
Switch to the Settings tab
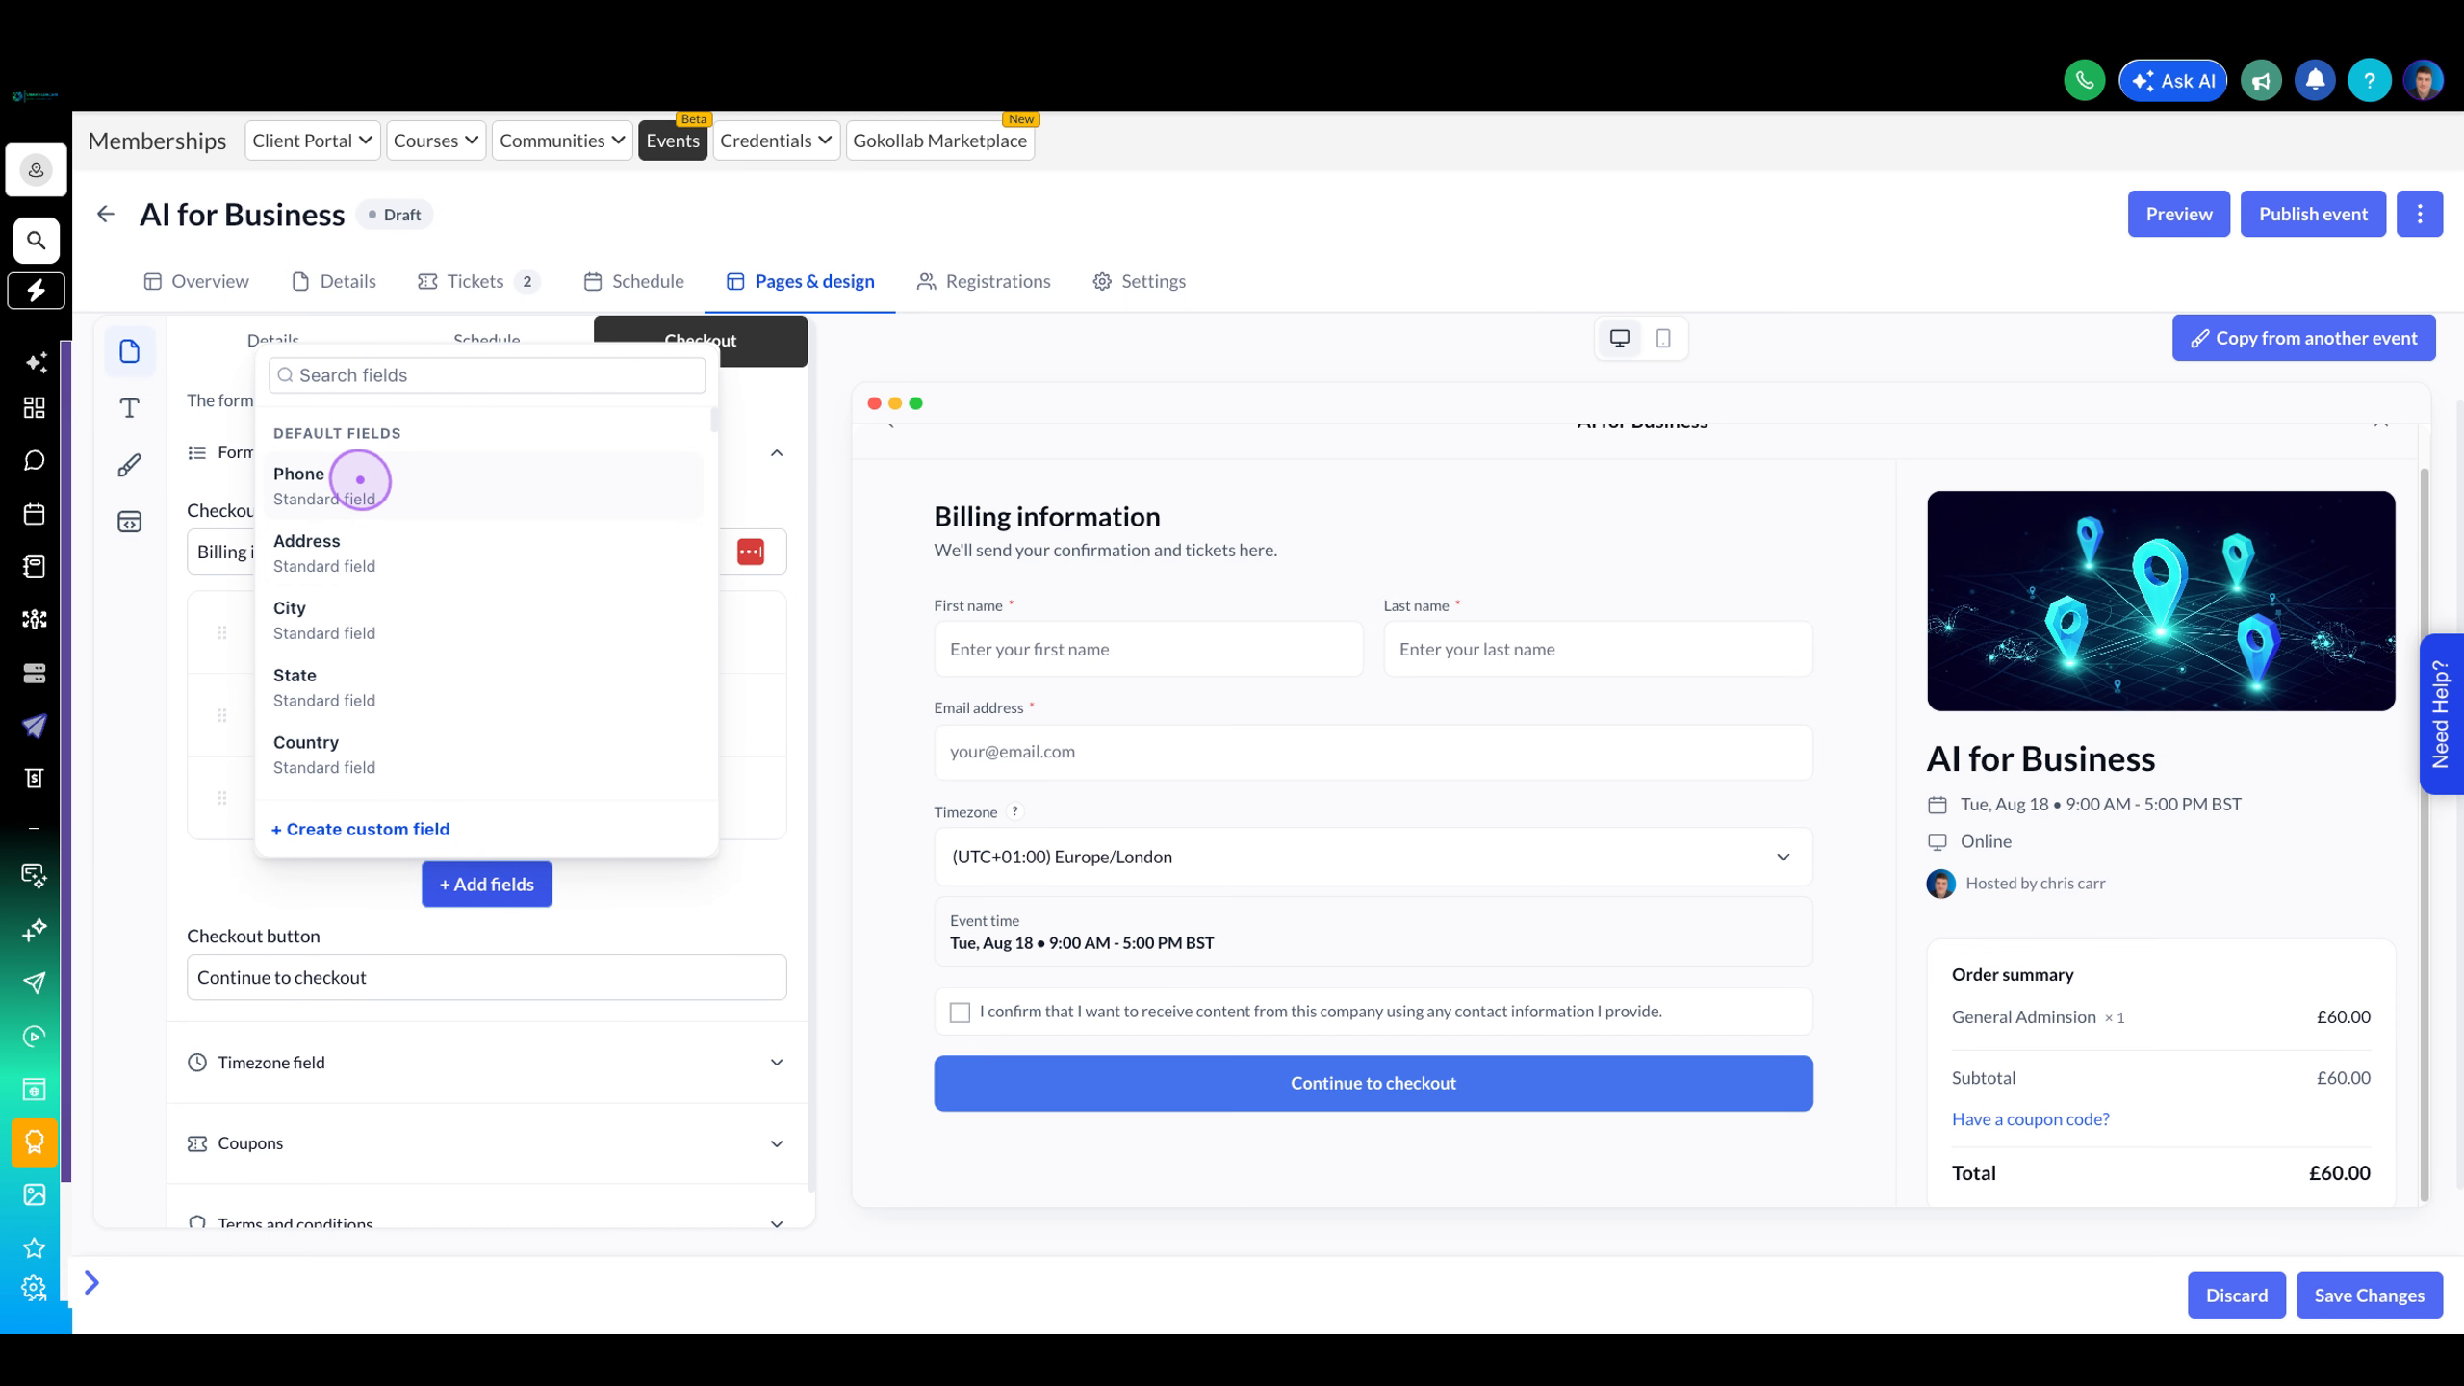1140,282
